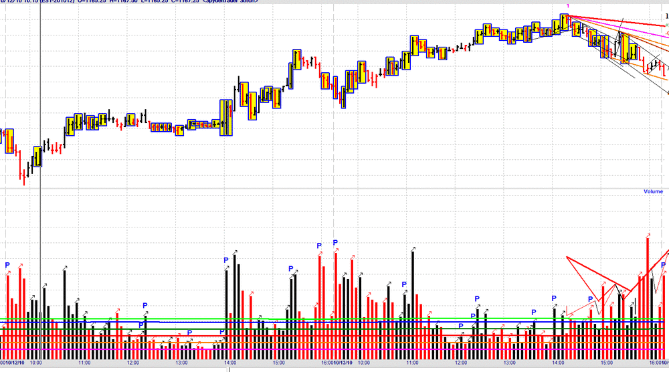Click the horizontal divider between price and volume panes
This screenshot has height=372, width=669.
click(x=334, y=188)
